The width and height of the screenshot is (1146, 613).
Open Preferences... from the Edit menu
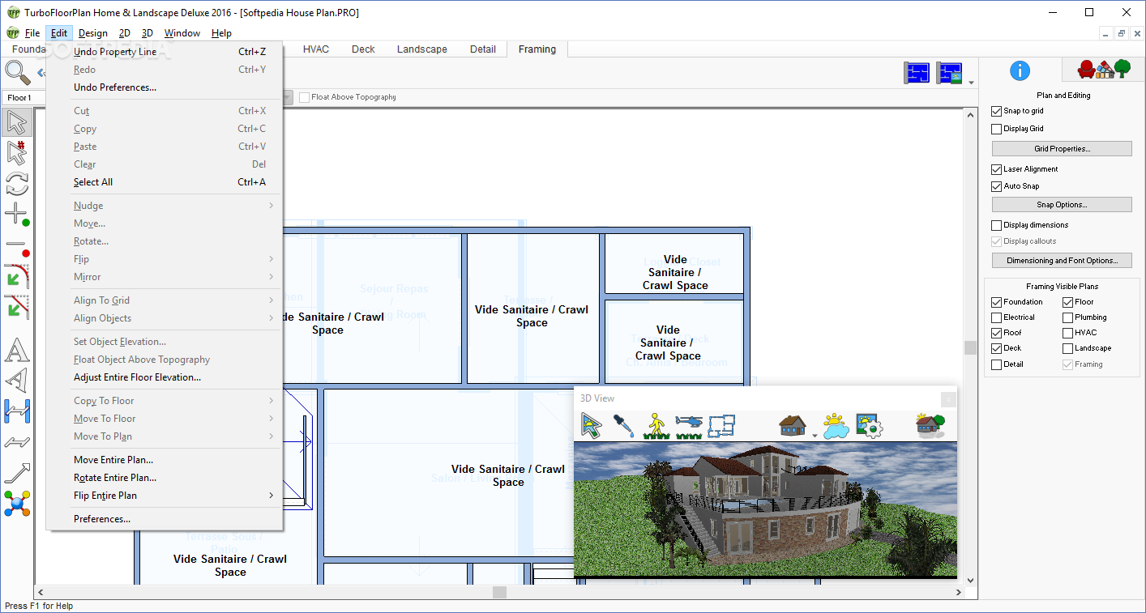click(164, 519)
